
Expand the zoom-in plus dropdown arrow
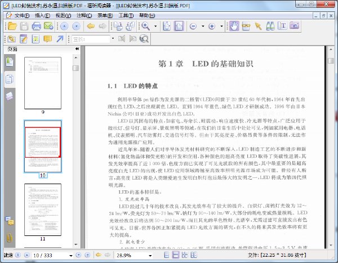click(x=221, y=26)
